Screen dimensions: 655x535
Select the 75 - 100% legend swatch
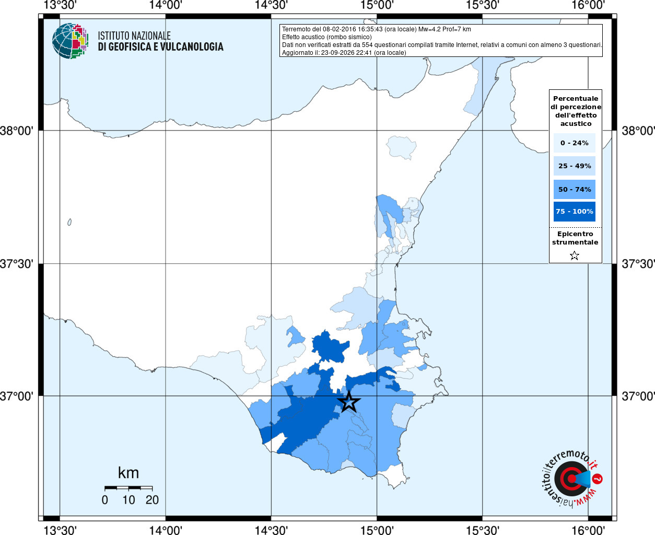tap(575, 212)
